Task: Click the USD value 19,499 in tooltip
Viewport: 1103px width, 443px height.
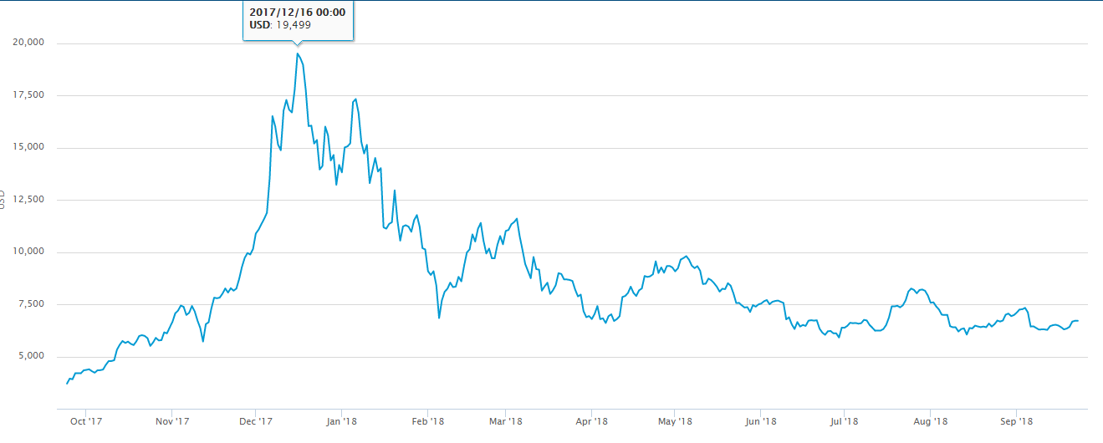Action: tap(295, 25)
